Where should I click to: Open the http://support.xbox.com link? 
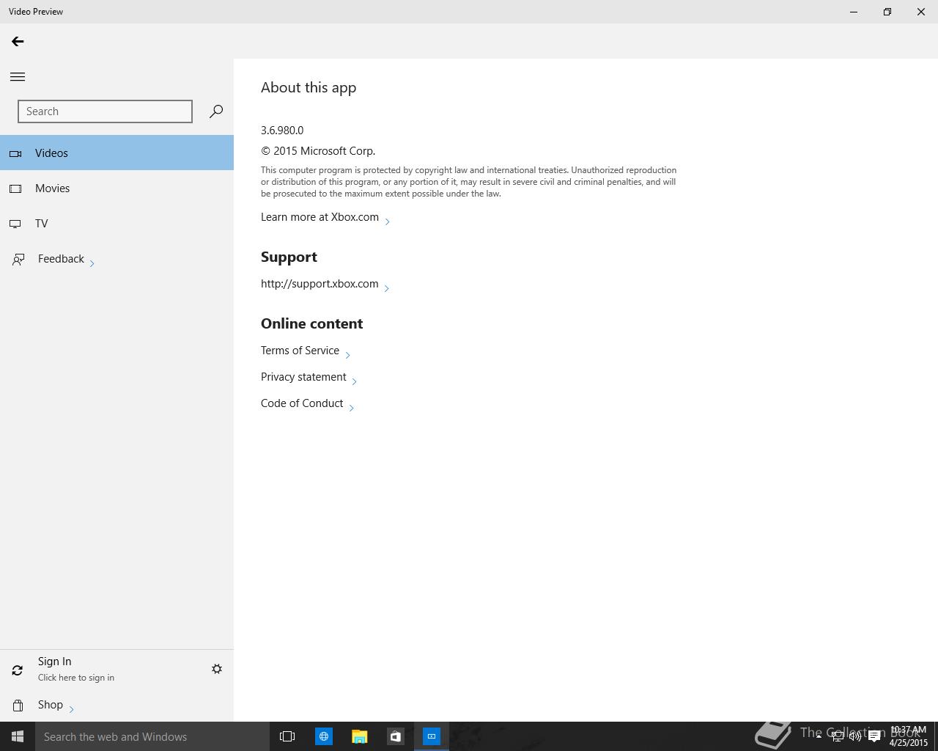pos(325,284)
